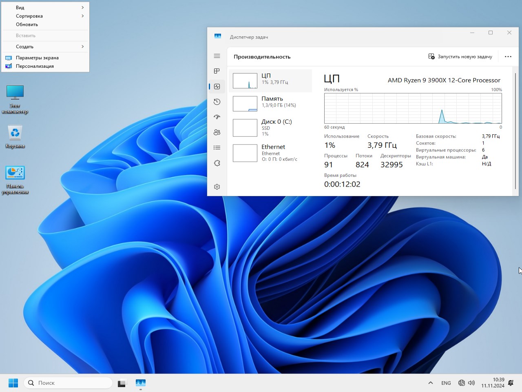Minimize the Диспетчер задач window
522x392 pixels.
472,33
